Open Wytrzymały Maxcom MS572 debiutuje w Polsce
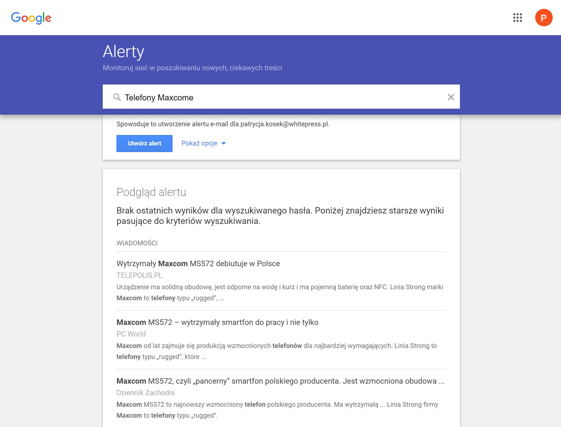Viewport: 561px width, 427px height. click(198, 263)
